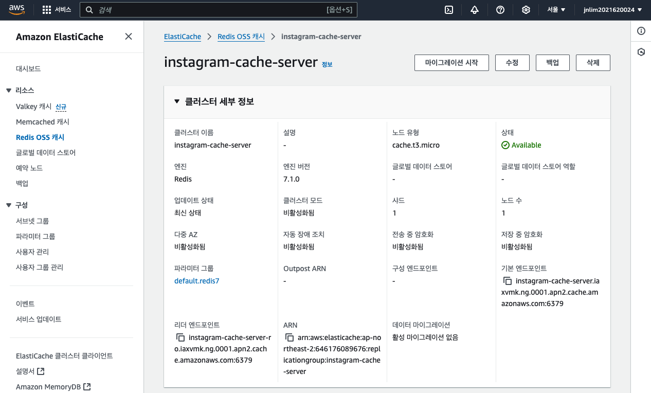Click the Redis OSS 캐시 breadcrumb link
Viewport: 651px width, 393px height.
coord(241,37)
